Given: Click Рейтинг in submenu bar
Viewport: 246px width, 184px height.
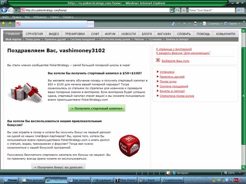Looking at the screenshot, I should click(x=139, y=39).
